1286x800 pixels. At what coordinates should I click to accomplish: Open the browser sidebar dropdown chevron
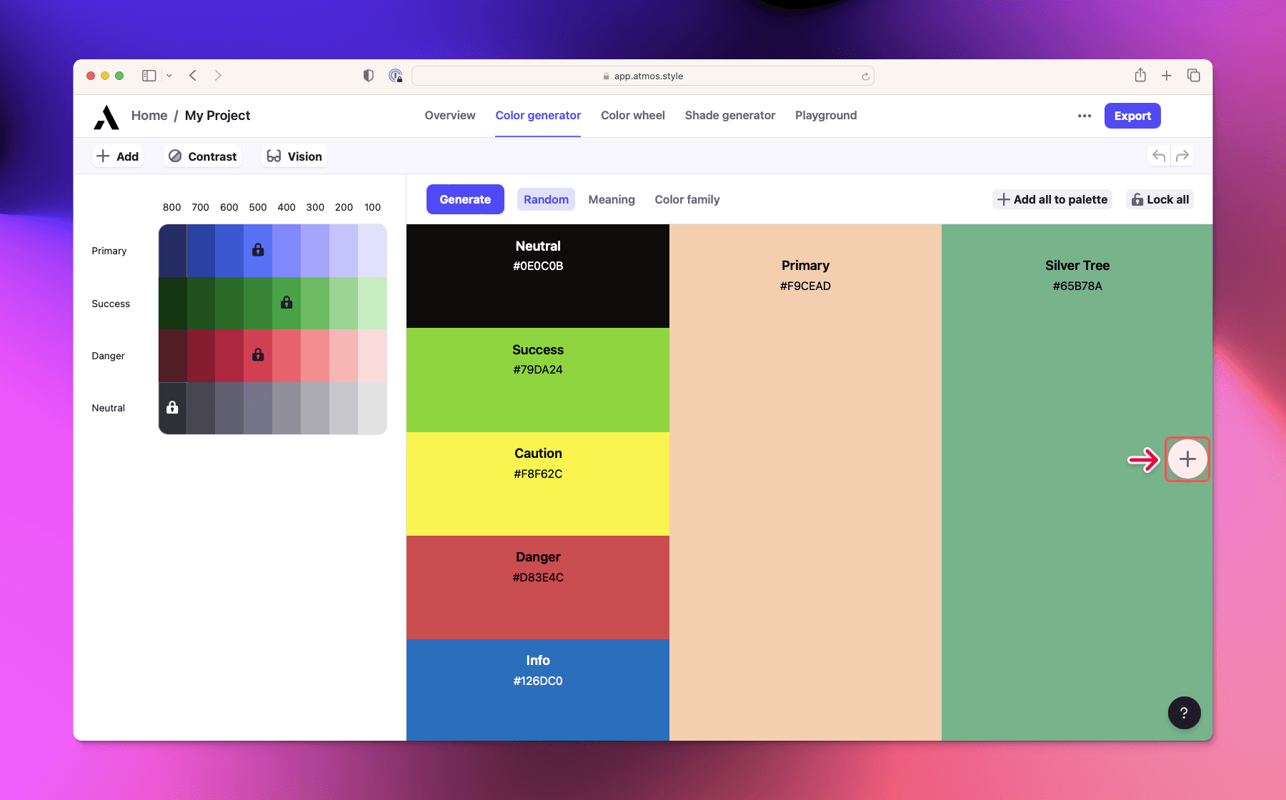pos(169,75)
